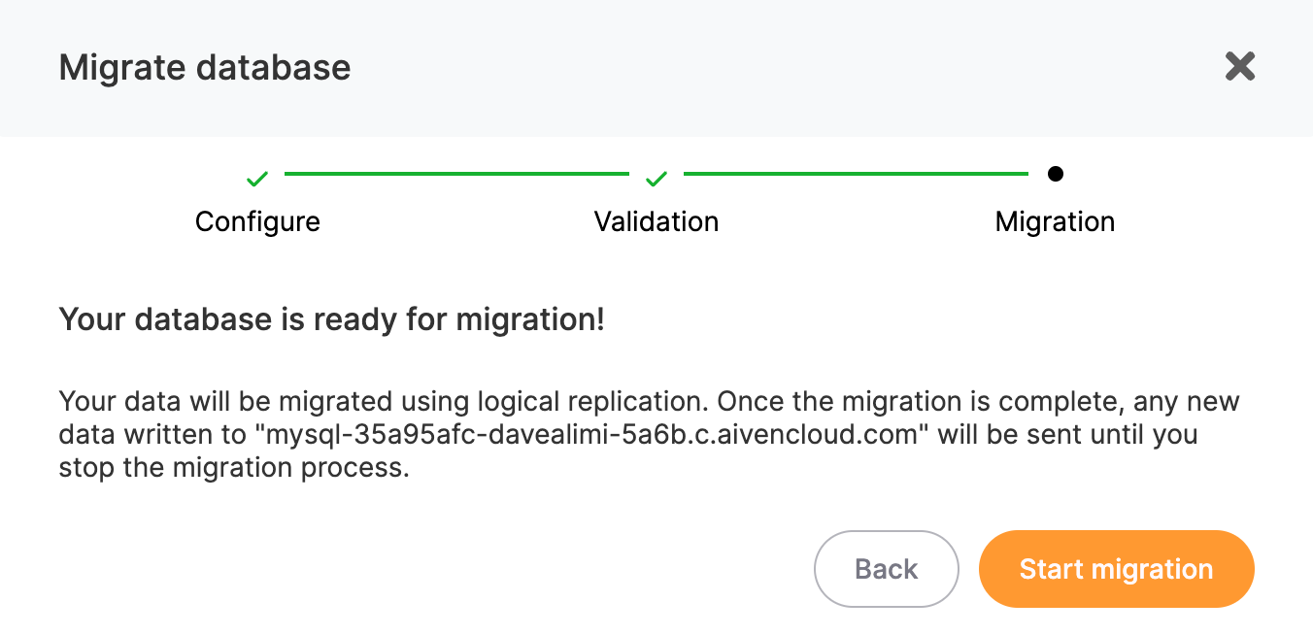Click the migration explanation paragraph
Screen dimensions: 1313x635
tap(649, 434)
